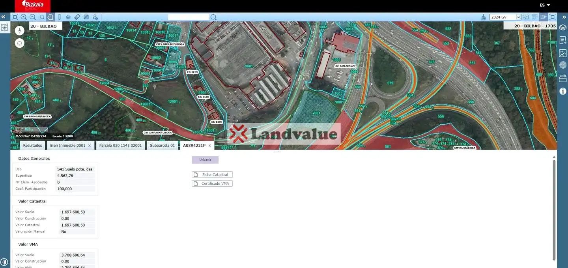The width and height of the screenshot is (568, 268).
Task: Open the 2024 GV year dropdown
Action: coord(505,17)
